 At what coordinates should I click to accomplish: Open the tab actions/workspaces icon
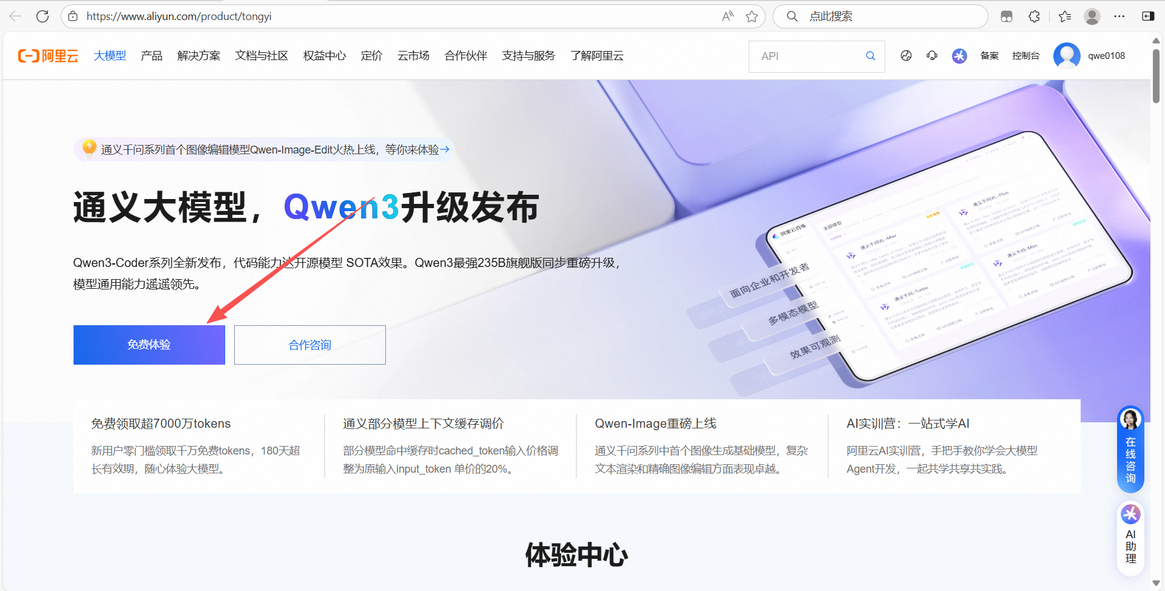tap(1007, 16)
